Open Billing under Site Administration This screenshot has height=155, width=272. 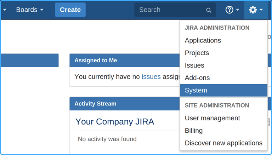point(194,131)
